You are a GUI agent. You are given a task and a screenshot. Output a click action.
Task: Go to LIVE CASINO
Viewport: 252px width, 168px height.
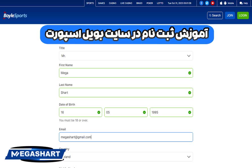point(126,3)
